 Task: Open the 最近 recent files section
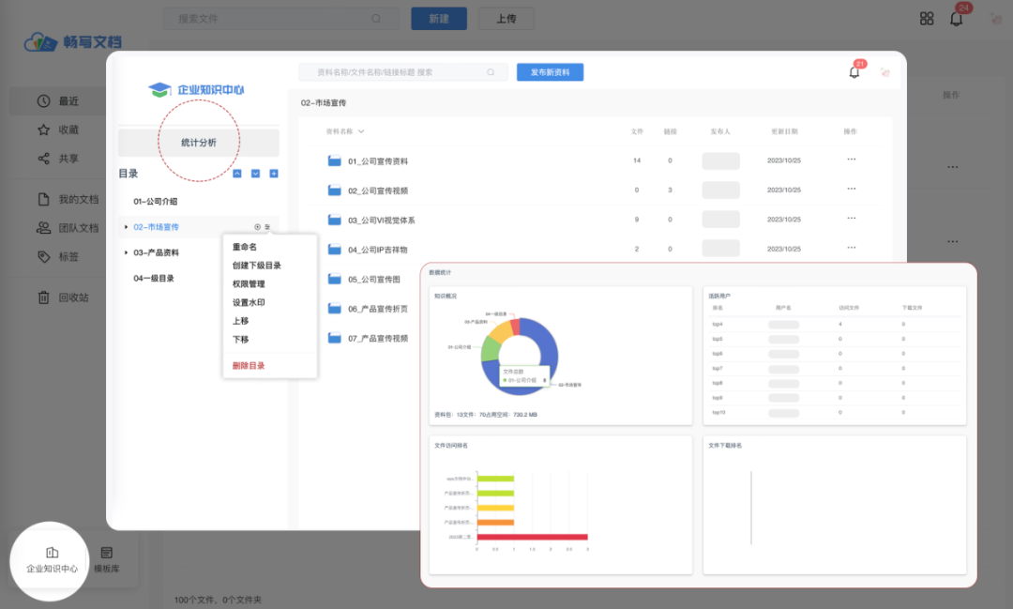tap(58, 100)
